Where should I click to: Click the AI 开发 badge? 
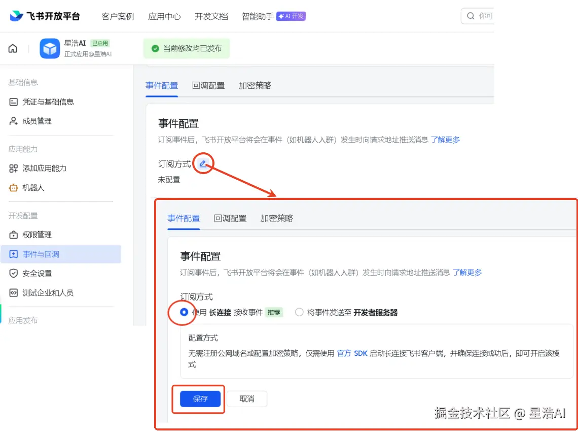(x=291, y=16)
